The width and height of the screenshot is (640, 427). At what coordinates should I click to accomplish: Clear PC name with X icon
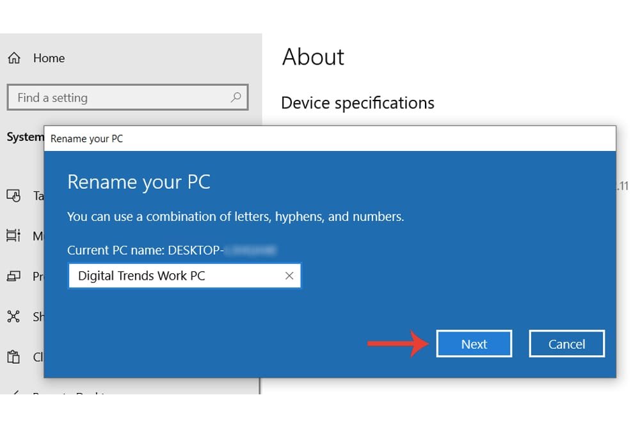(289, 276)
